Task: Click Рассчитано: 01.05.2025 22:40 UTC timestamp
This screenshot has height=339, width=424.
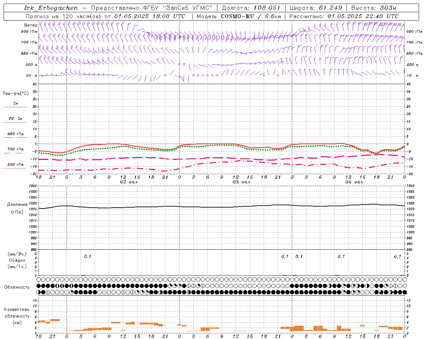Action: [x=344, y=16]
